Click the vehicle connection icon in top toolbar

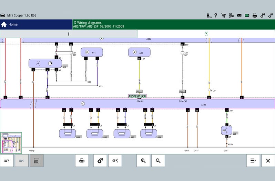pyautogui.click(x=263, y=16)
